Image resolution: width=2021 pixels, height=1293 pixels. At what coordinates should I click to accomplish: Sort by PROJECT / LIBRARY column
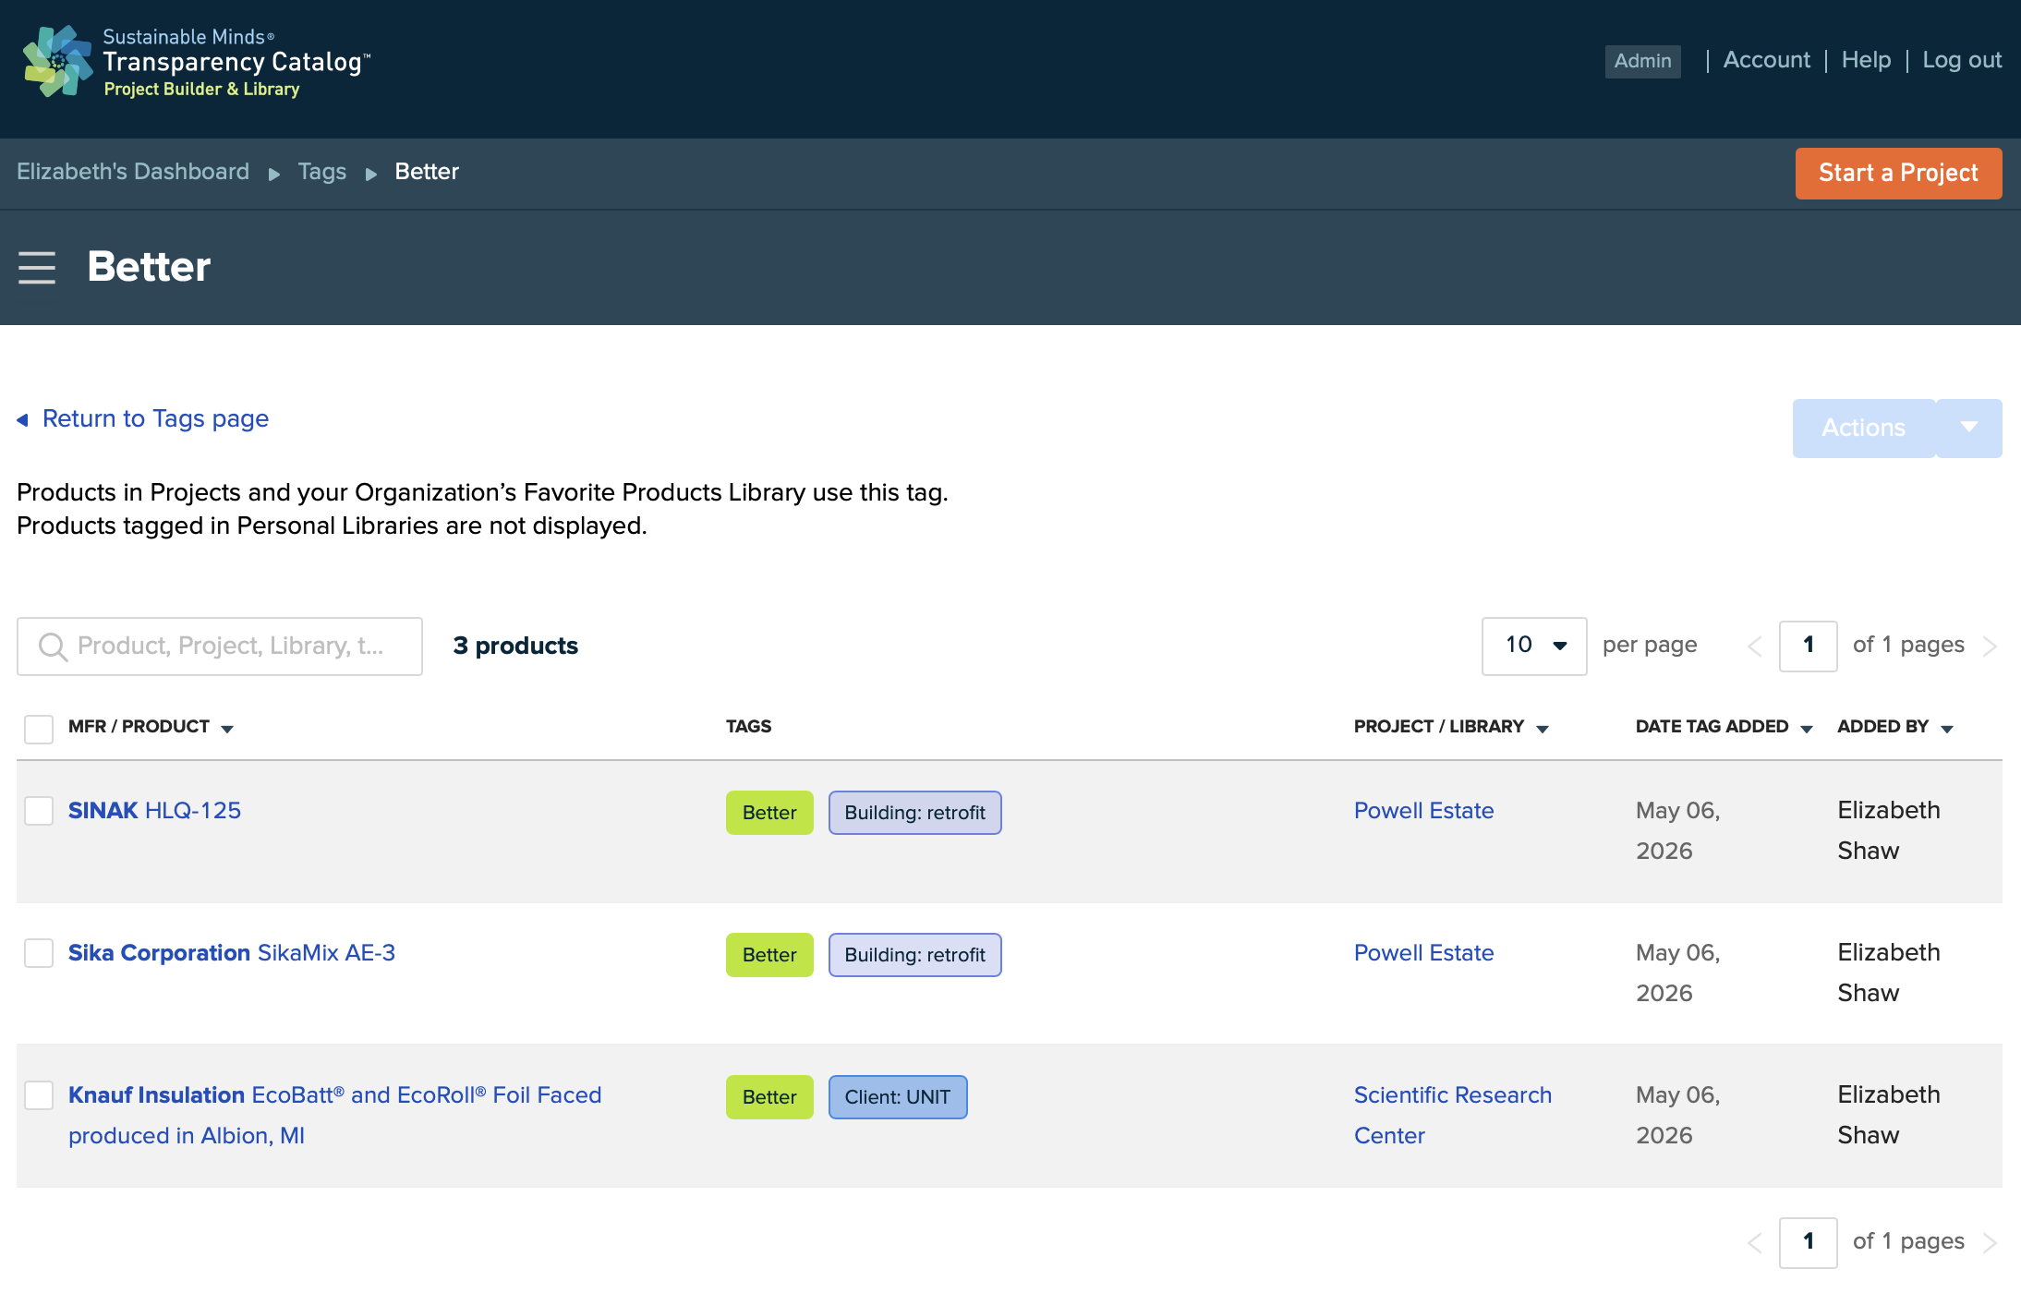pos(1451,727)
